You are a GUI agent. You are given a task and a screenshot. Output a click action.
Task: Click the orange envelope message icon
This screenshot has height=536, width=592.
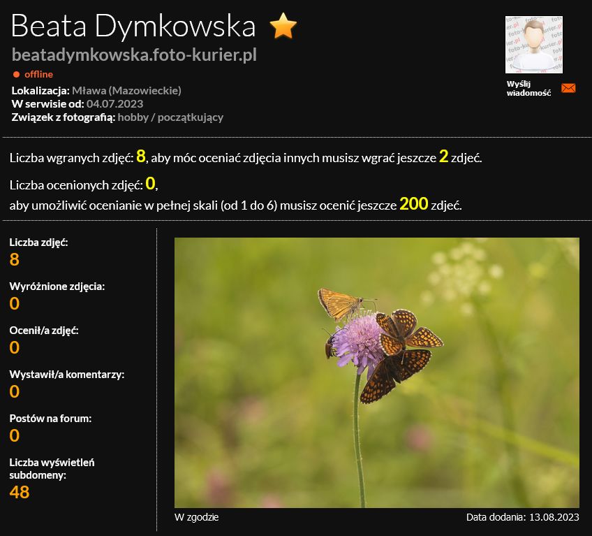coord(568,88)
